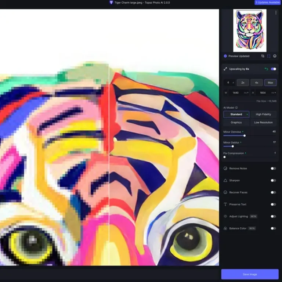Click the face selection smiley icon
The image size is (282, 282).
[275, 56]
